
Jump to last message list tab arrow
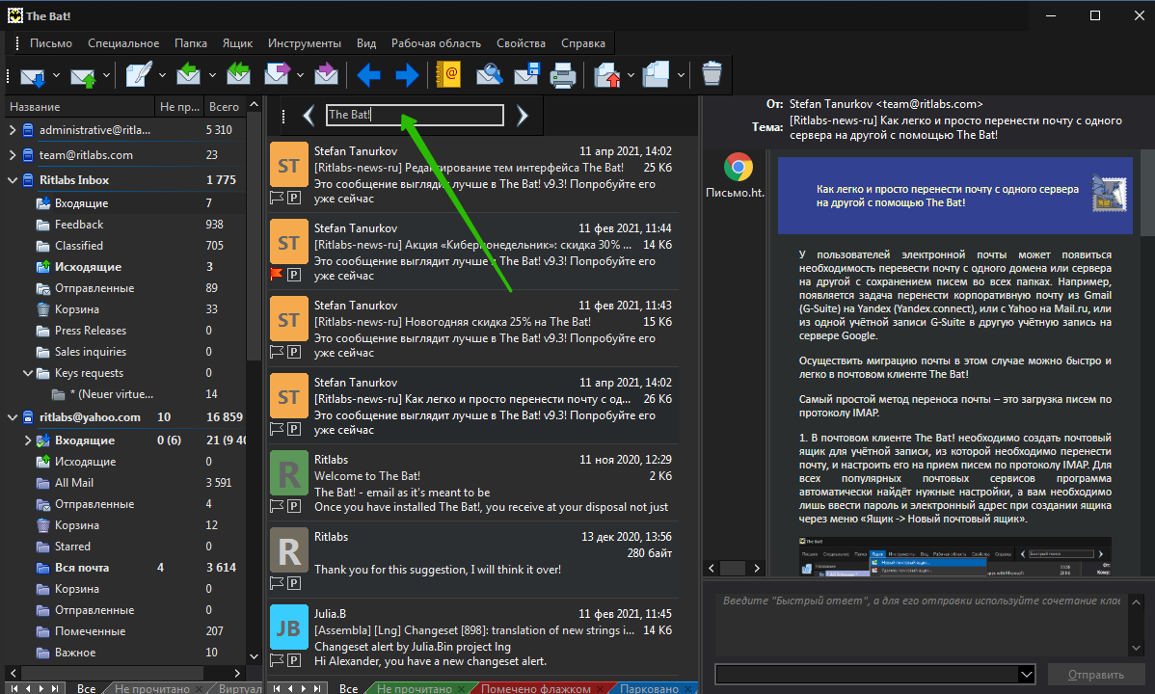tap(317, 688)
